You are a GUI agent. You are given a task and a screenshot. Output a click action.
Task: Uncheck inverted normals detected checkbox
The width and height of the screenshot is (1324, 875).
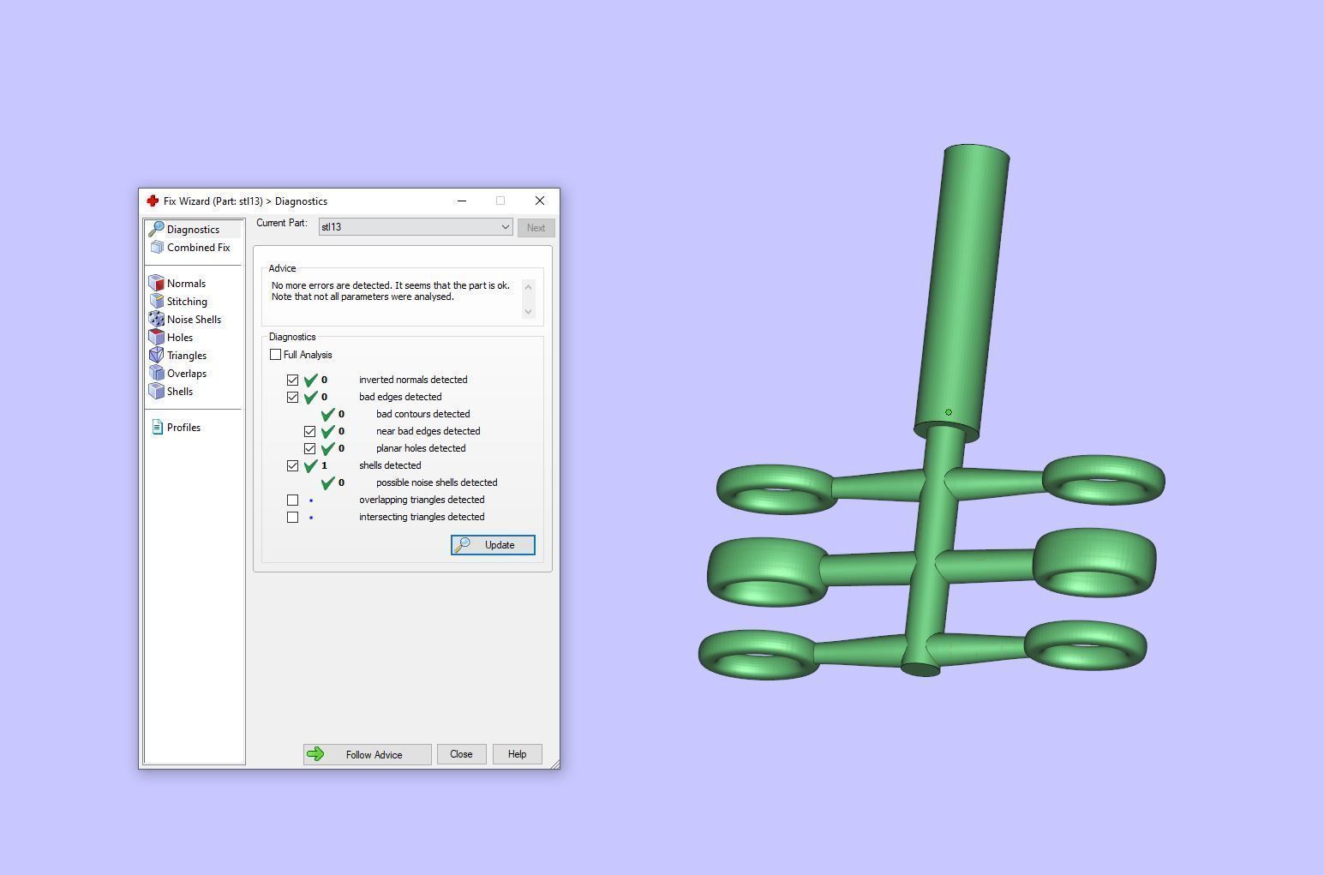click(292, 380)
